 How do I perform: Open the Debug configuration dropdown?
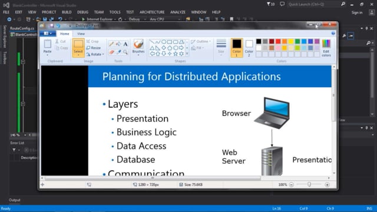(137, 19)
